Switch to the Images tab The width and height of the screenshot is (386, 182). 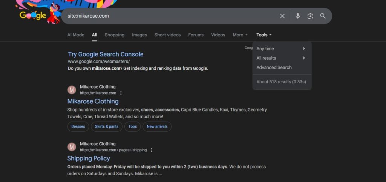139,35
